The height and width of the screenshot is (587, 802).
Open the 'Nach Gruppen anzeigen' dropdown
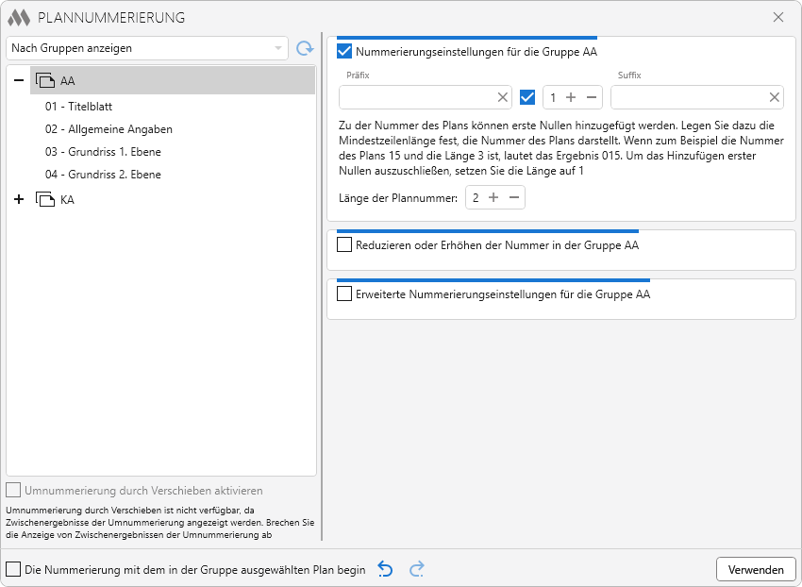pos(147,48)
